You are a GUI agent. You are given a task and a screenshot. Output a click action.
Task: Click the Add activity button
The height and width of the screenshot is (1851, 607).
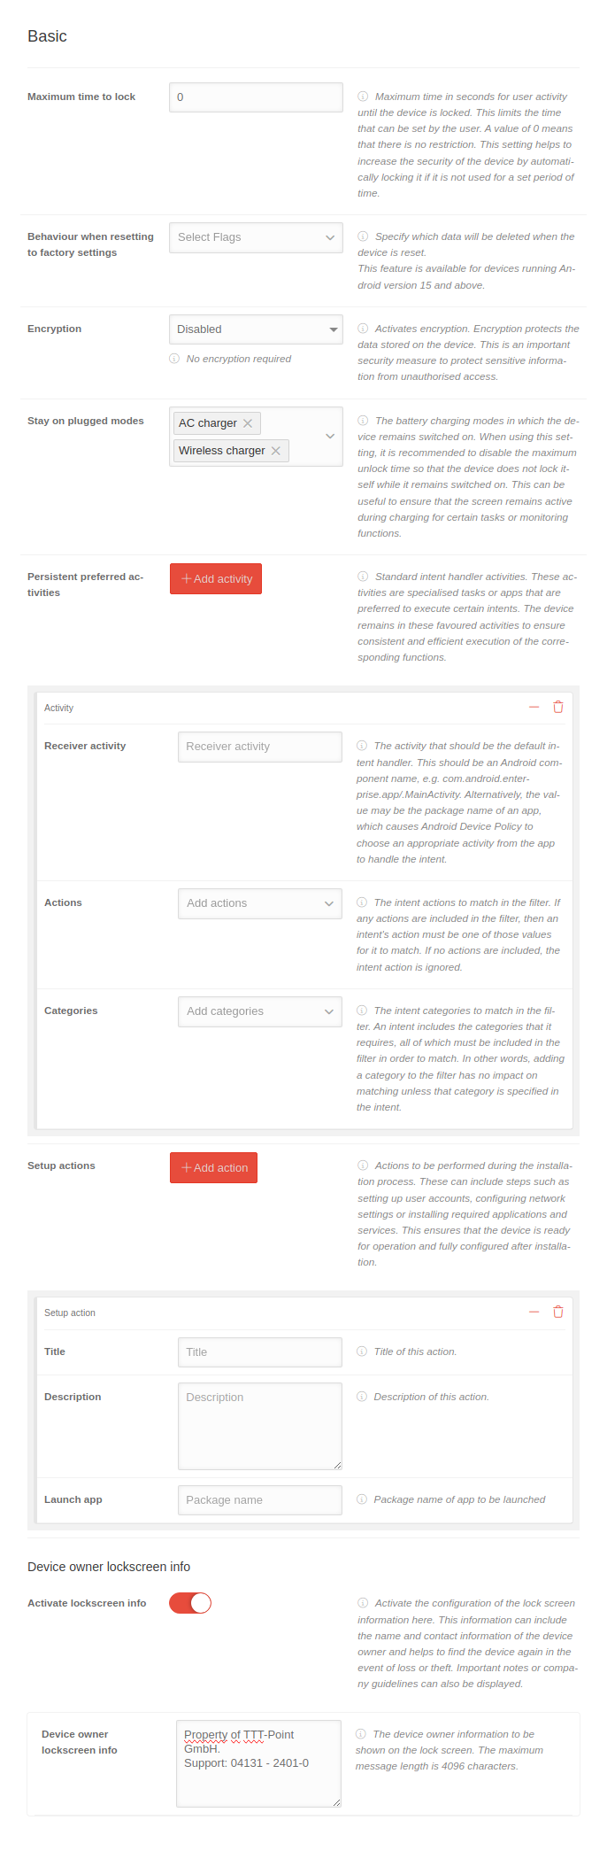click(216, 579)
